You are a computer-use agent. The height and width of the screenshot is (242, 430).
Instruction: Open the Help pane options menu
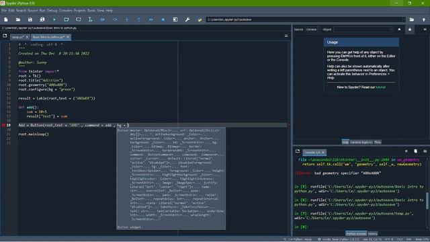pyautogui.click(x=425, y=30)
